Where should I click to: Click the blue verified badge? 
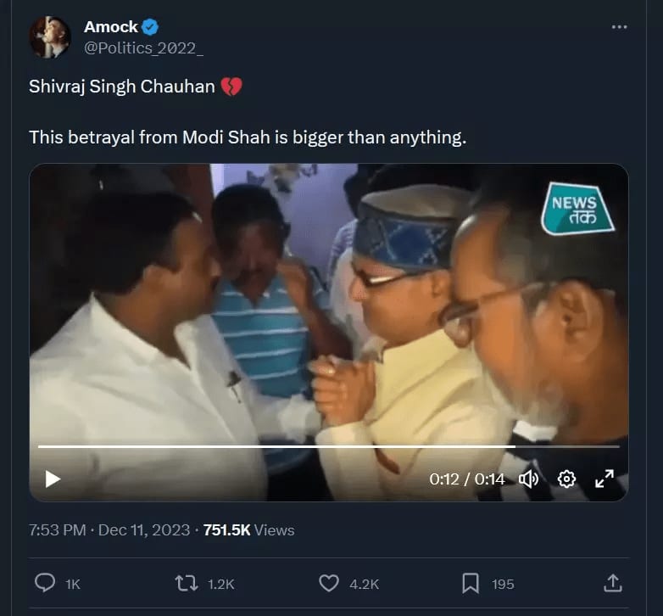click(150, 27)
